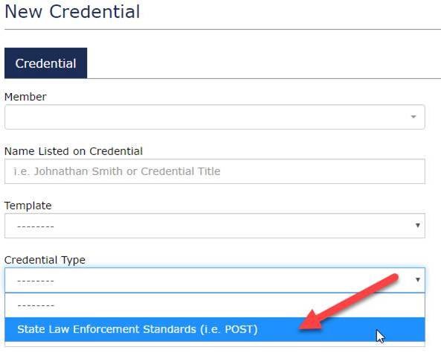Click the dashed value in Credential Type select

(x=36, y=282)
